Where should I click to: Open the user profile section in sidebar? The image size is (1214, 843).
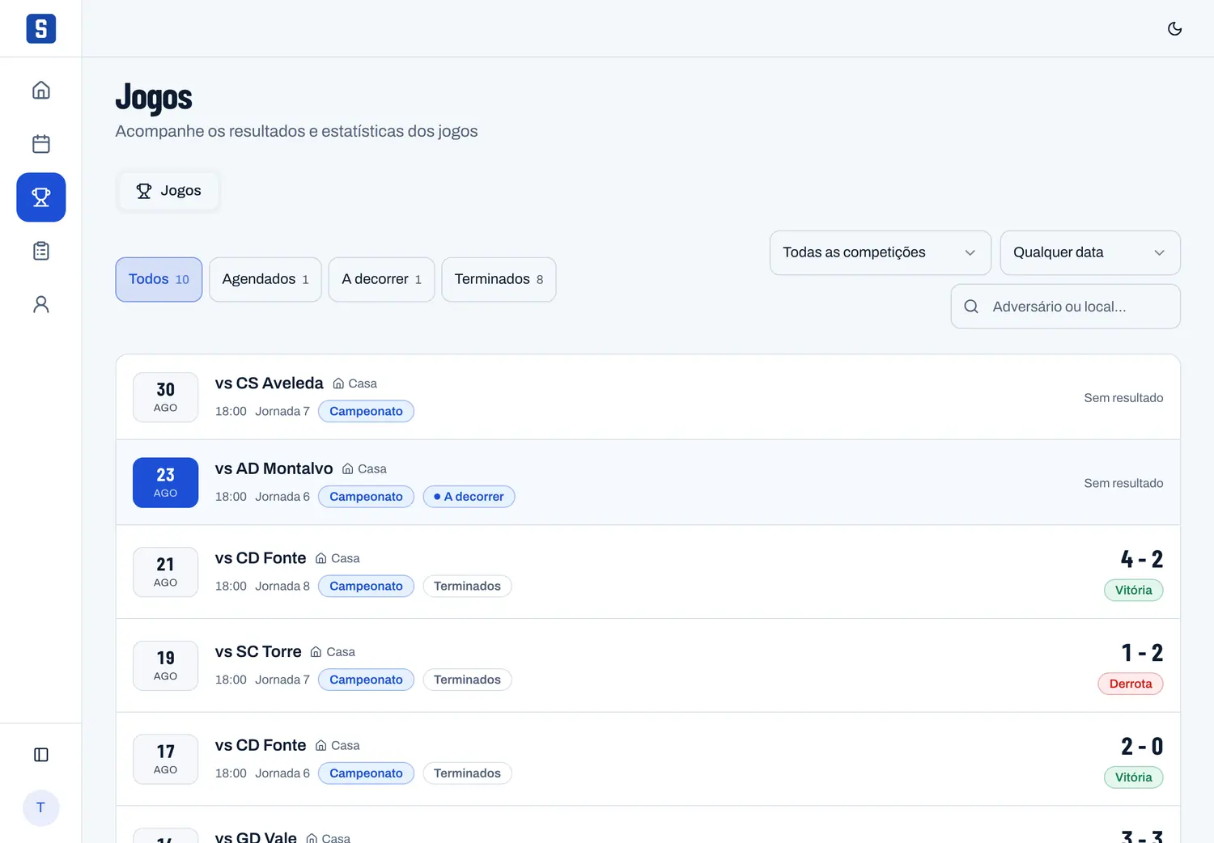[x=41, y=304]
